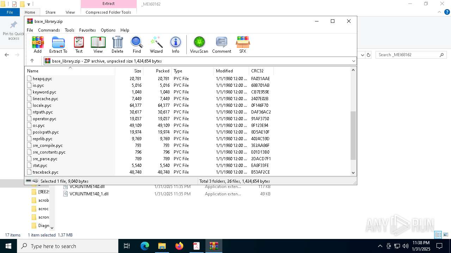Open Compressed Folder Tools tab

(x=108, y=12)
